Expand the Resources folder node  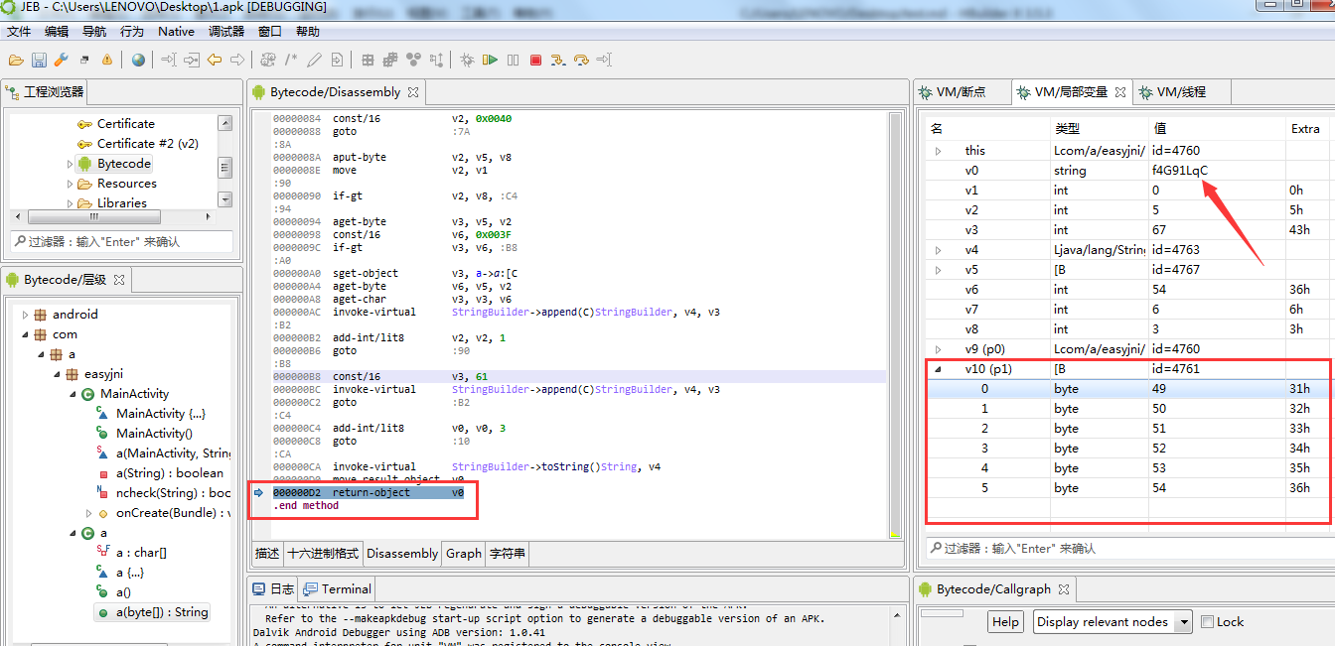[70, 184]
